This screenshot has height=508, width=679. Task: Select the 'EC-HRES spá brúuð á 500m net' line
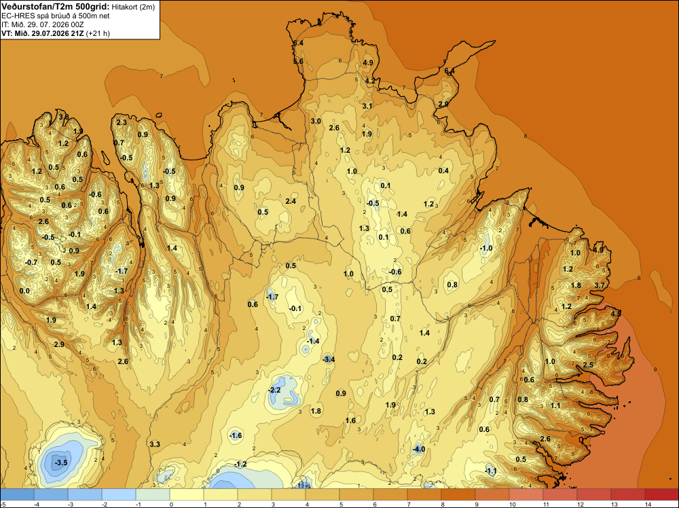56,16
